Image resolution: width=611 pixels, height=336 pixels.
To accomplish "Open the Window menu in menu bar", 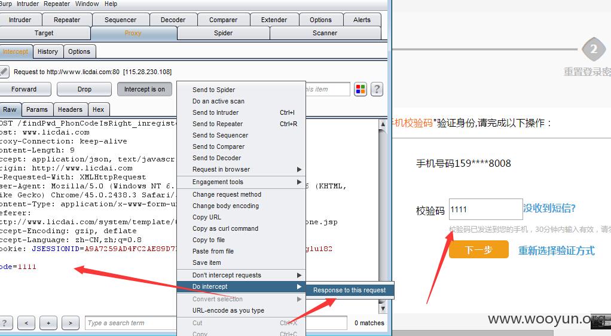I will pyautogui.click(x=87, y=4).
